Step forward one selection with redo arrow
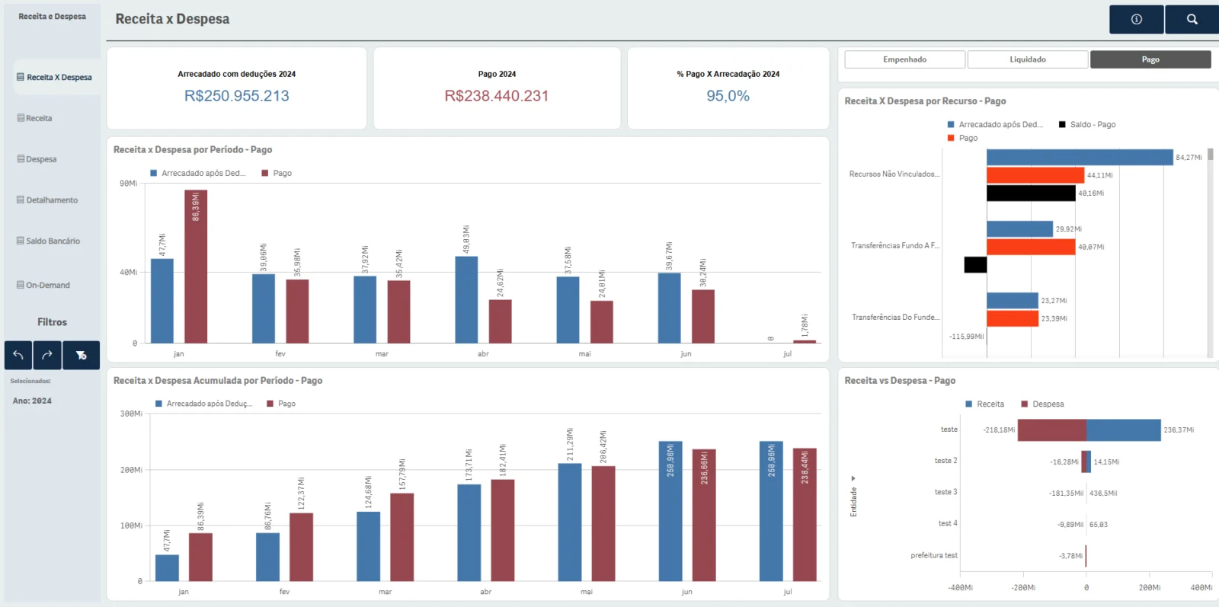This screenshot has width=1219, height=607. click(x=46, y=355)
